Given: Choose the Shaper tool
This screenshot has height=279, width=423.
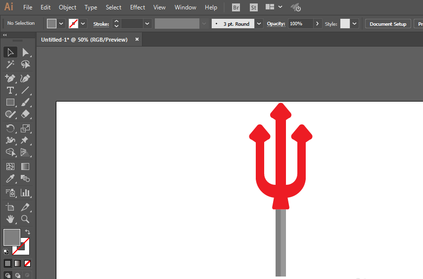Looking at the screenshot, I should [10, 114].
